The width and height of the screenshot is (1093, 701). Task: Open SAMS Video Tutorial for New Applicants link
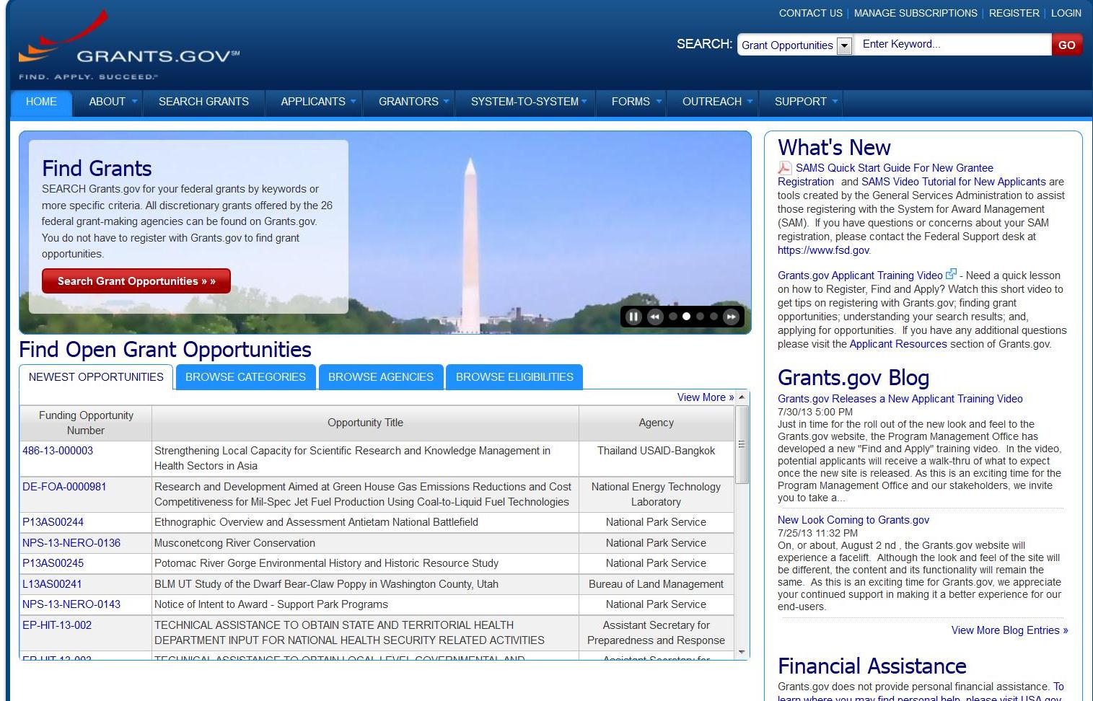tap(953, 182)
